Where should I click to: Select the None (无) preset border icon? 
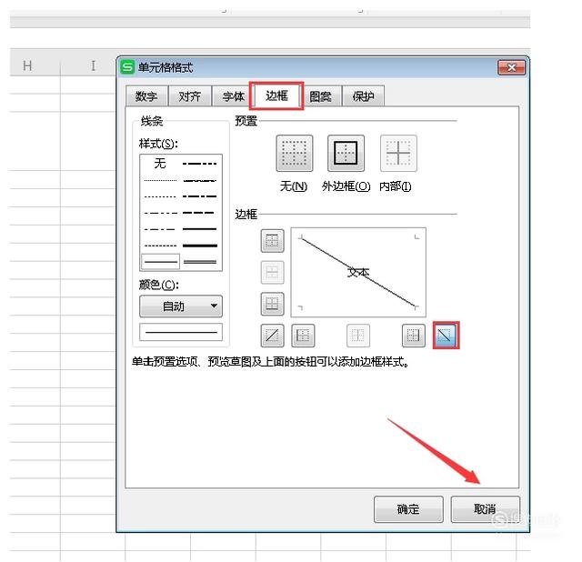pos(294,153)
